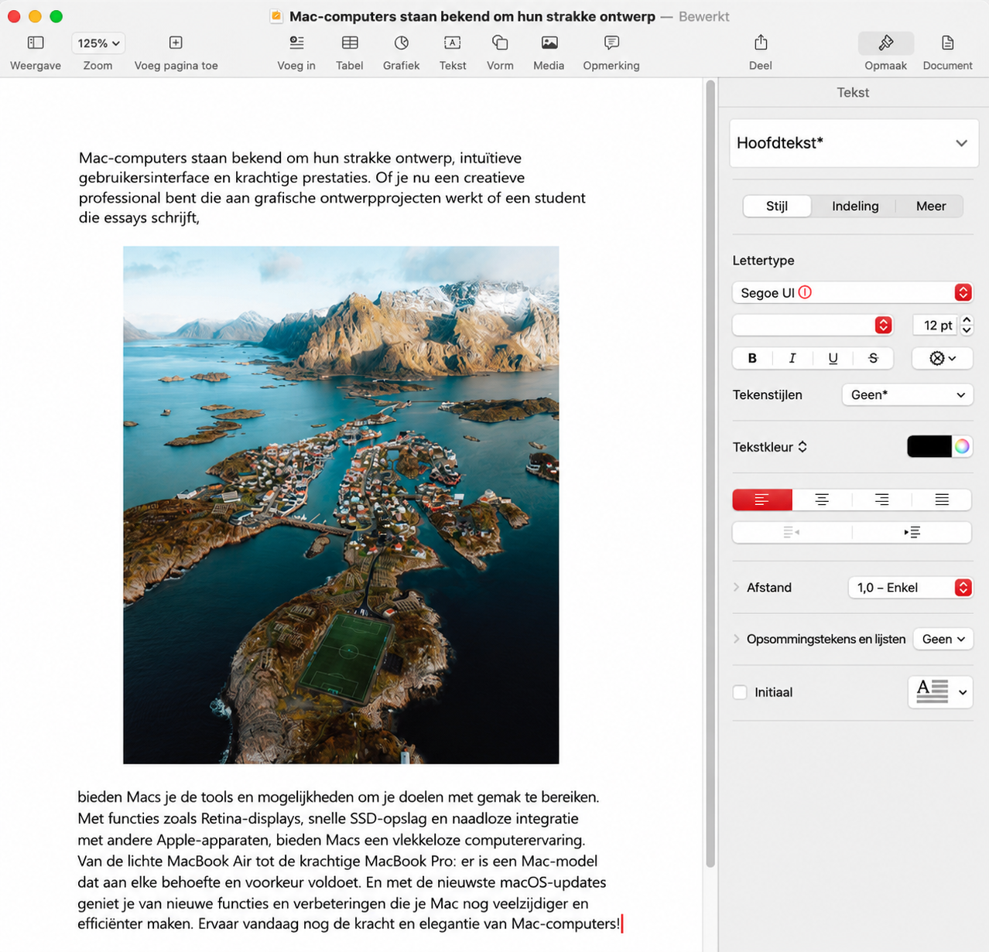Click the document icon in title bar
The height and width of the screenshot is (952, 989).
click(x=276, y=16)
